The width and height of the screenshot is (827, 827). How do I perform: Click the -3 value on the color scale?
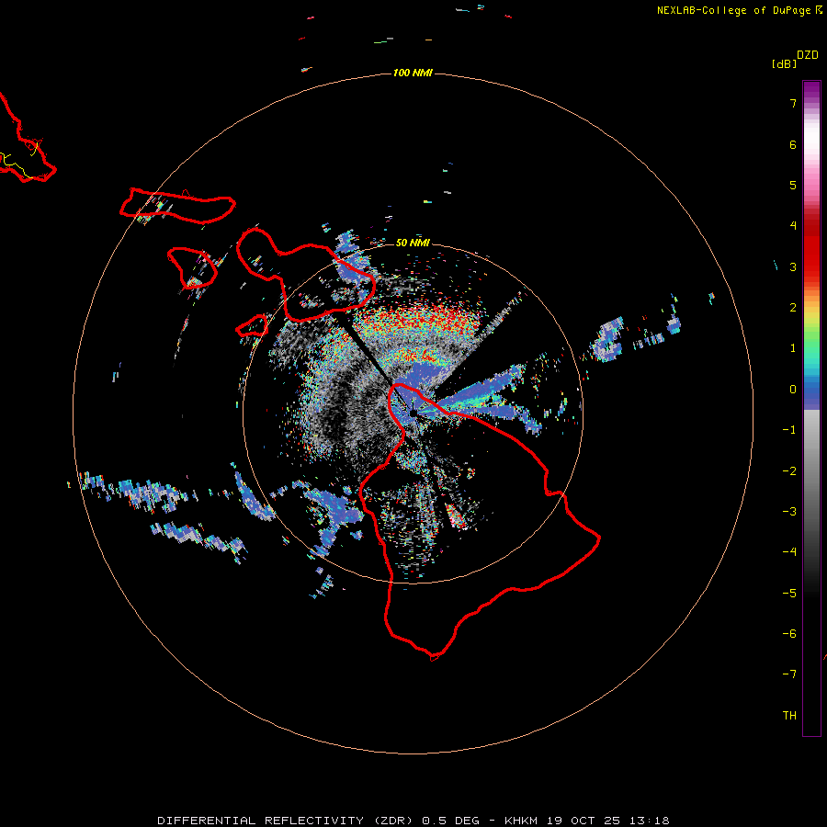[x=789, y=512]
